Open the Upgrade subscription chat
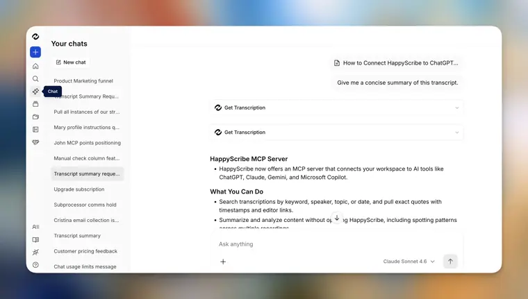 [79, 189]
